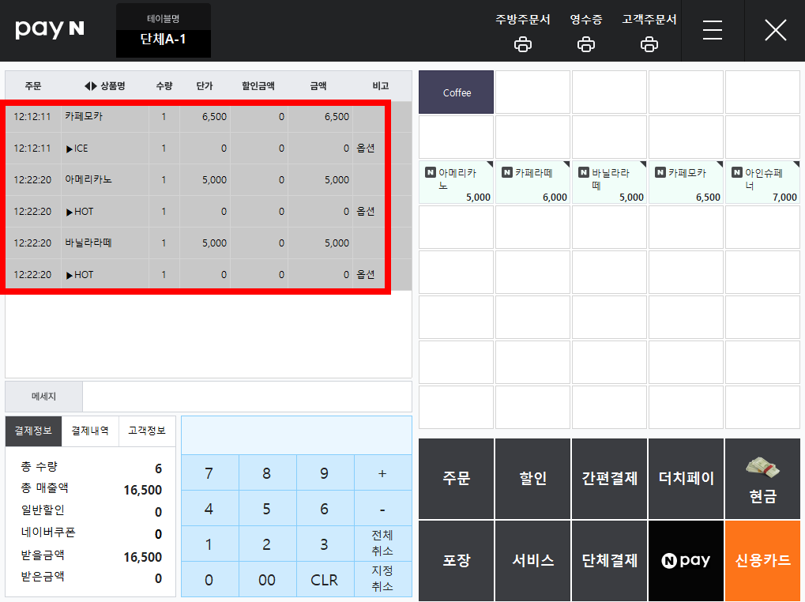Add 카페라떼 to the order
Viewport: 805px width, 602px height.
[532, 182]
